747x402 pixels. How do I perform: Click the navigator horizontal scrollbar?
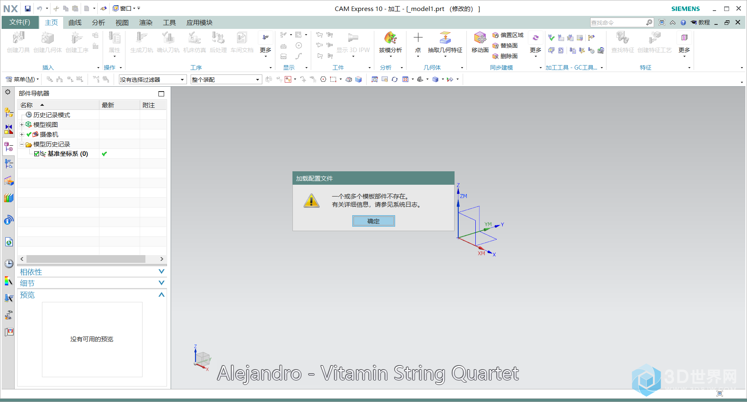coord(86,259)
